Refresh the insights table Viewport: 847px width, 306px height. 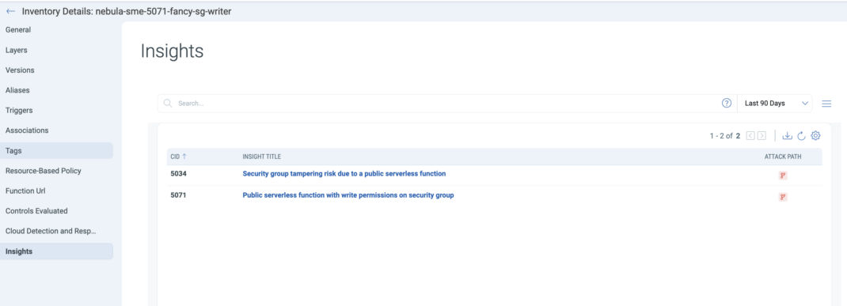(801, 136)
